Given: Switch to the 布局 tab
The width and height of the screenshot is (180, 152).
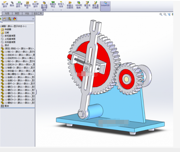Looking at the screenshot, I should (7, 14).
